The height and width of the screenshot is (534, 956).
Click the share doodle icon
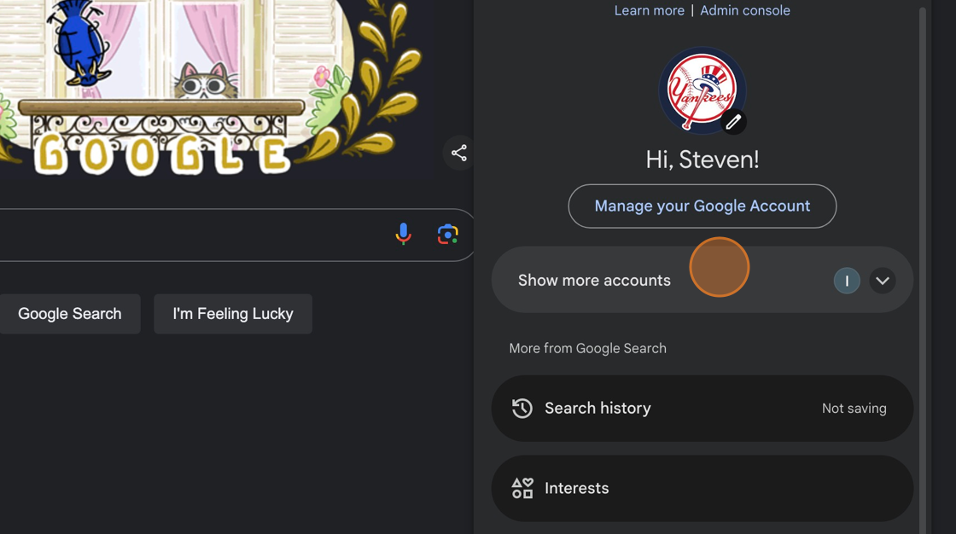pos(459,153)
